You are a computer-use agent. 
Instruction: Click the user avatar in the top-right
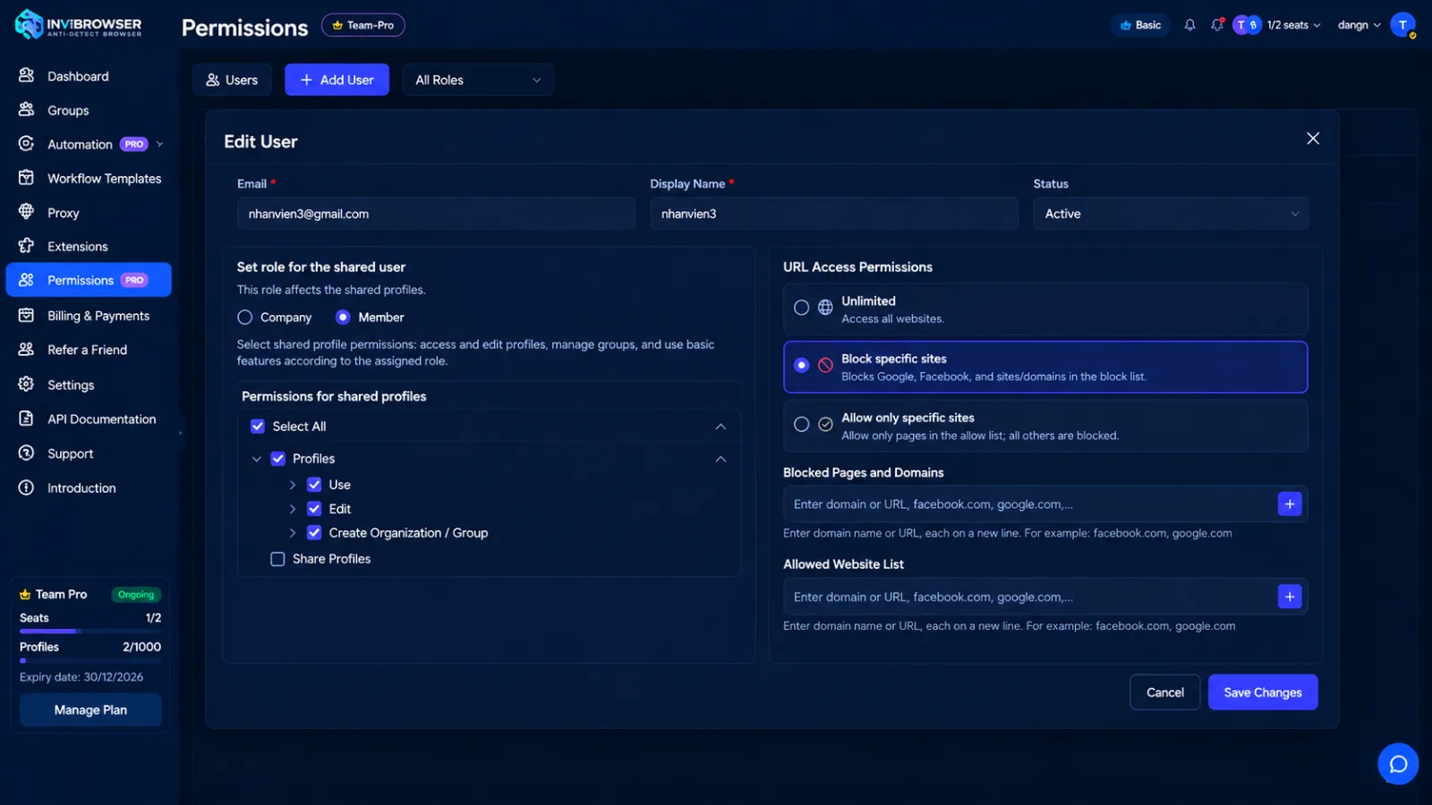click(x=1402, y=25)
